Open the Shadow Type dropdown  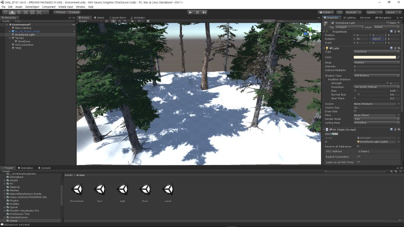coord(376,76)
